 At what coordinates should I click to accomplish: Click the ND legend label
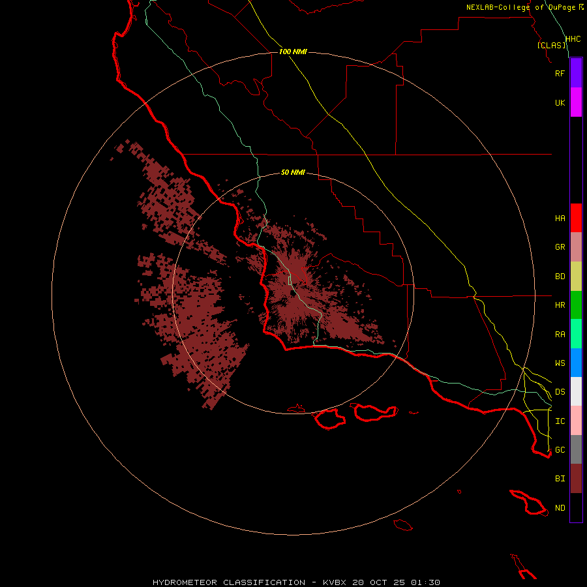(560, 507)
